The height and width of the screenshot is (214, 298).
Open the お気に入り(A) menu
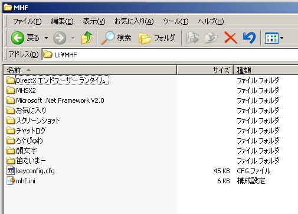[x=134, y=21]
